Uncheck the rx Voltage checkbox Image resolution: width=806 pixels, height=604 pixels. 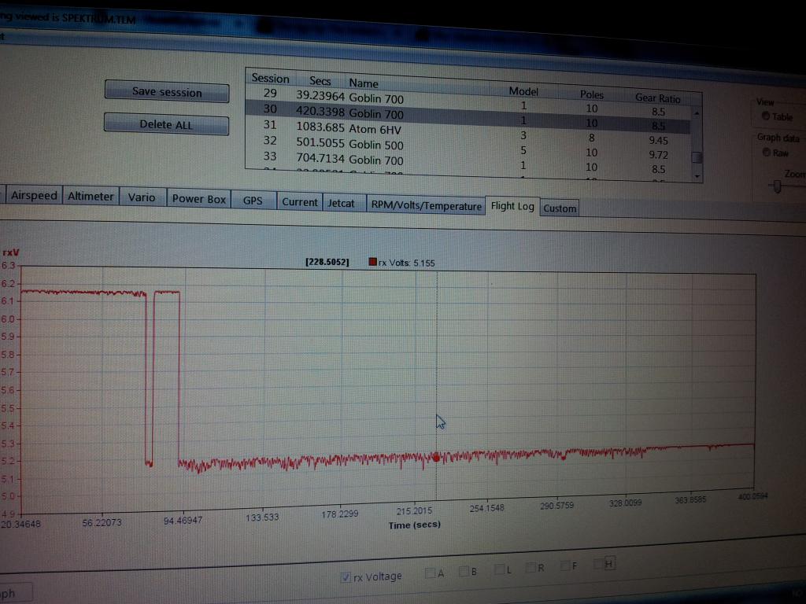point(346,577)
